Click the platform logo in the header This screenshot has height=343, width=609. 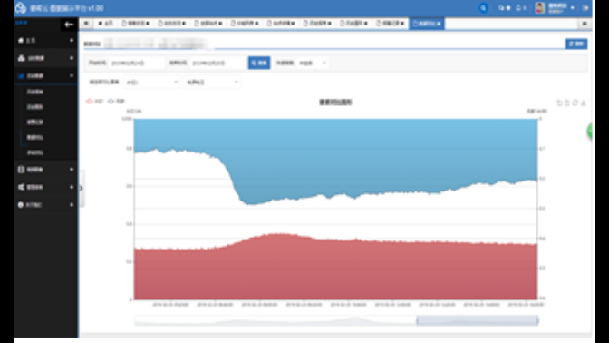coord(21,8)
